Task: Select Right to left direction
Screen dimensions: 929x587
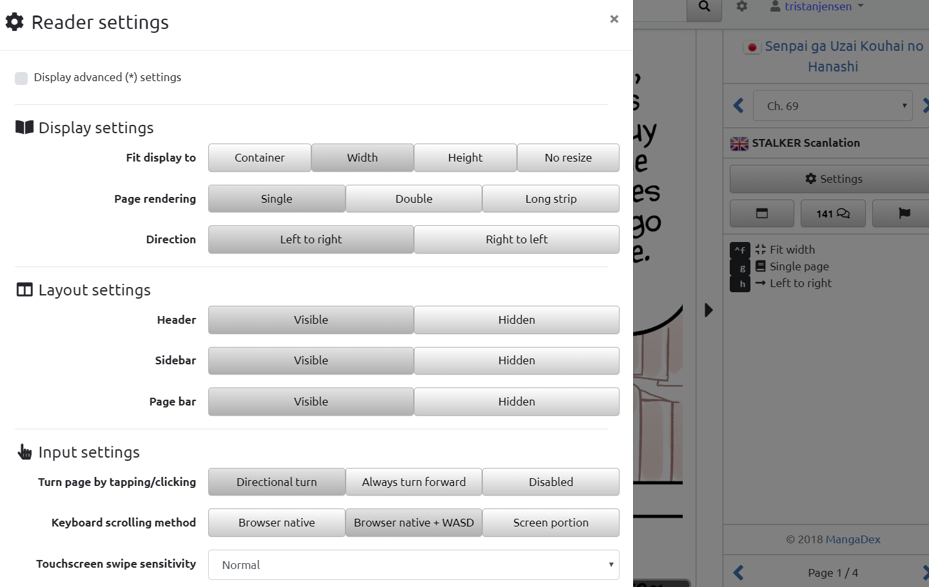Action: [516, 239]
